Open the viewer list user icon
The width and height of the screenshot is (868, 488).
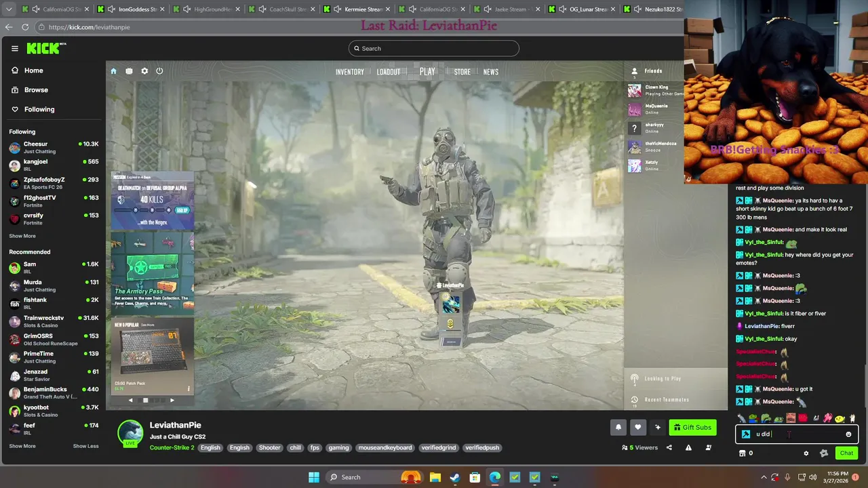[x=709, y=447]
